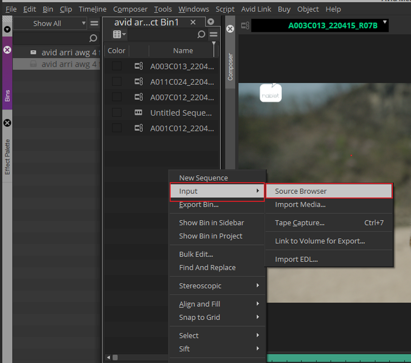Click the Bins sidebar tab
Screen dimensions: 411x363
coord(7,96)
